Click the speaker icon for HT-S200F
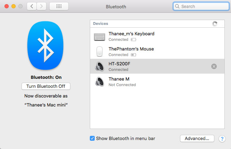Image resolution: width=231 pixels, height=149 pixels. point(100,66)
